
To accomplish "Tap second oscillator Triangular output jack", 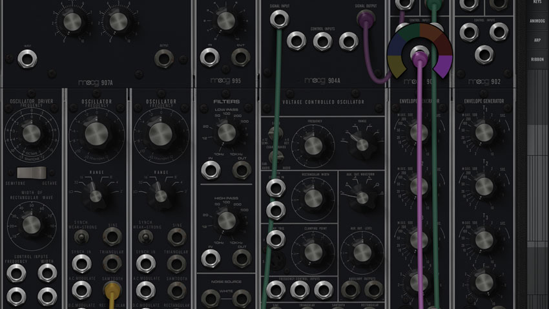I will tap(176, 264).
